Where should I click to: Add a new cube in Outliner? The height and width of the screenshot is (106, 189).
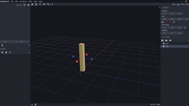click(x=162, y=40)
